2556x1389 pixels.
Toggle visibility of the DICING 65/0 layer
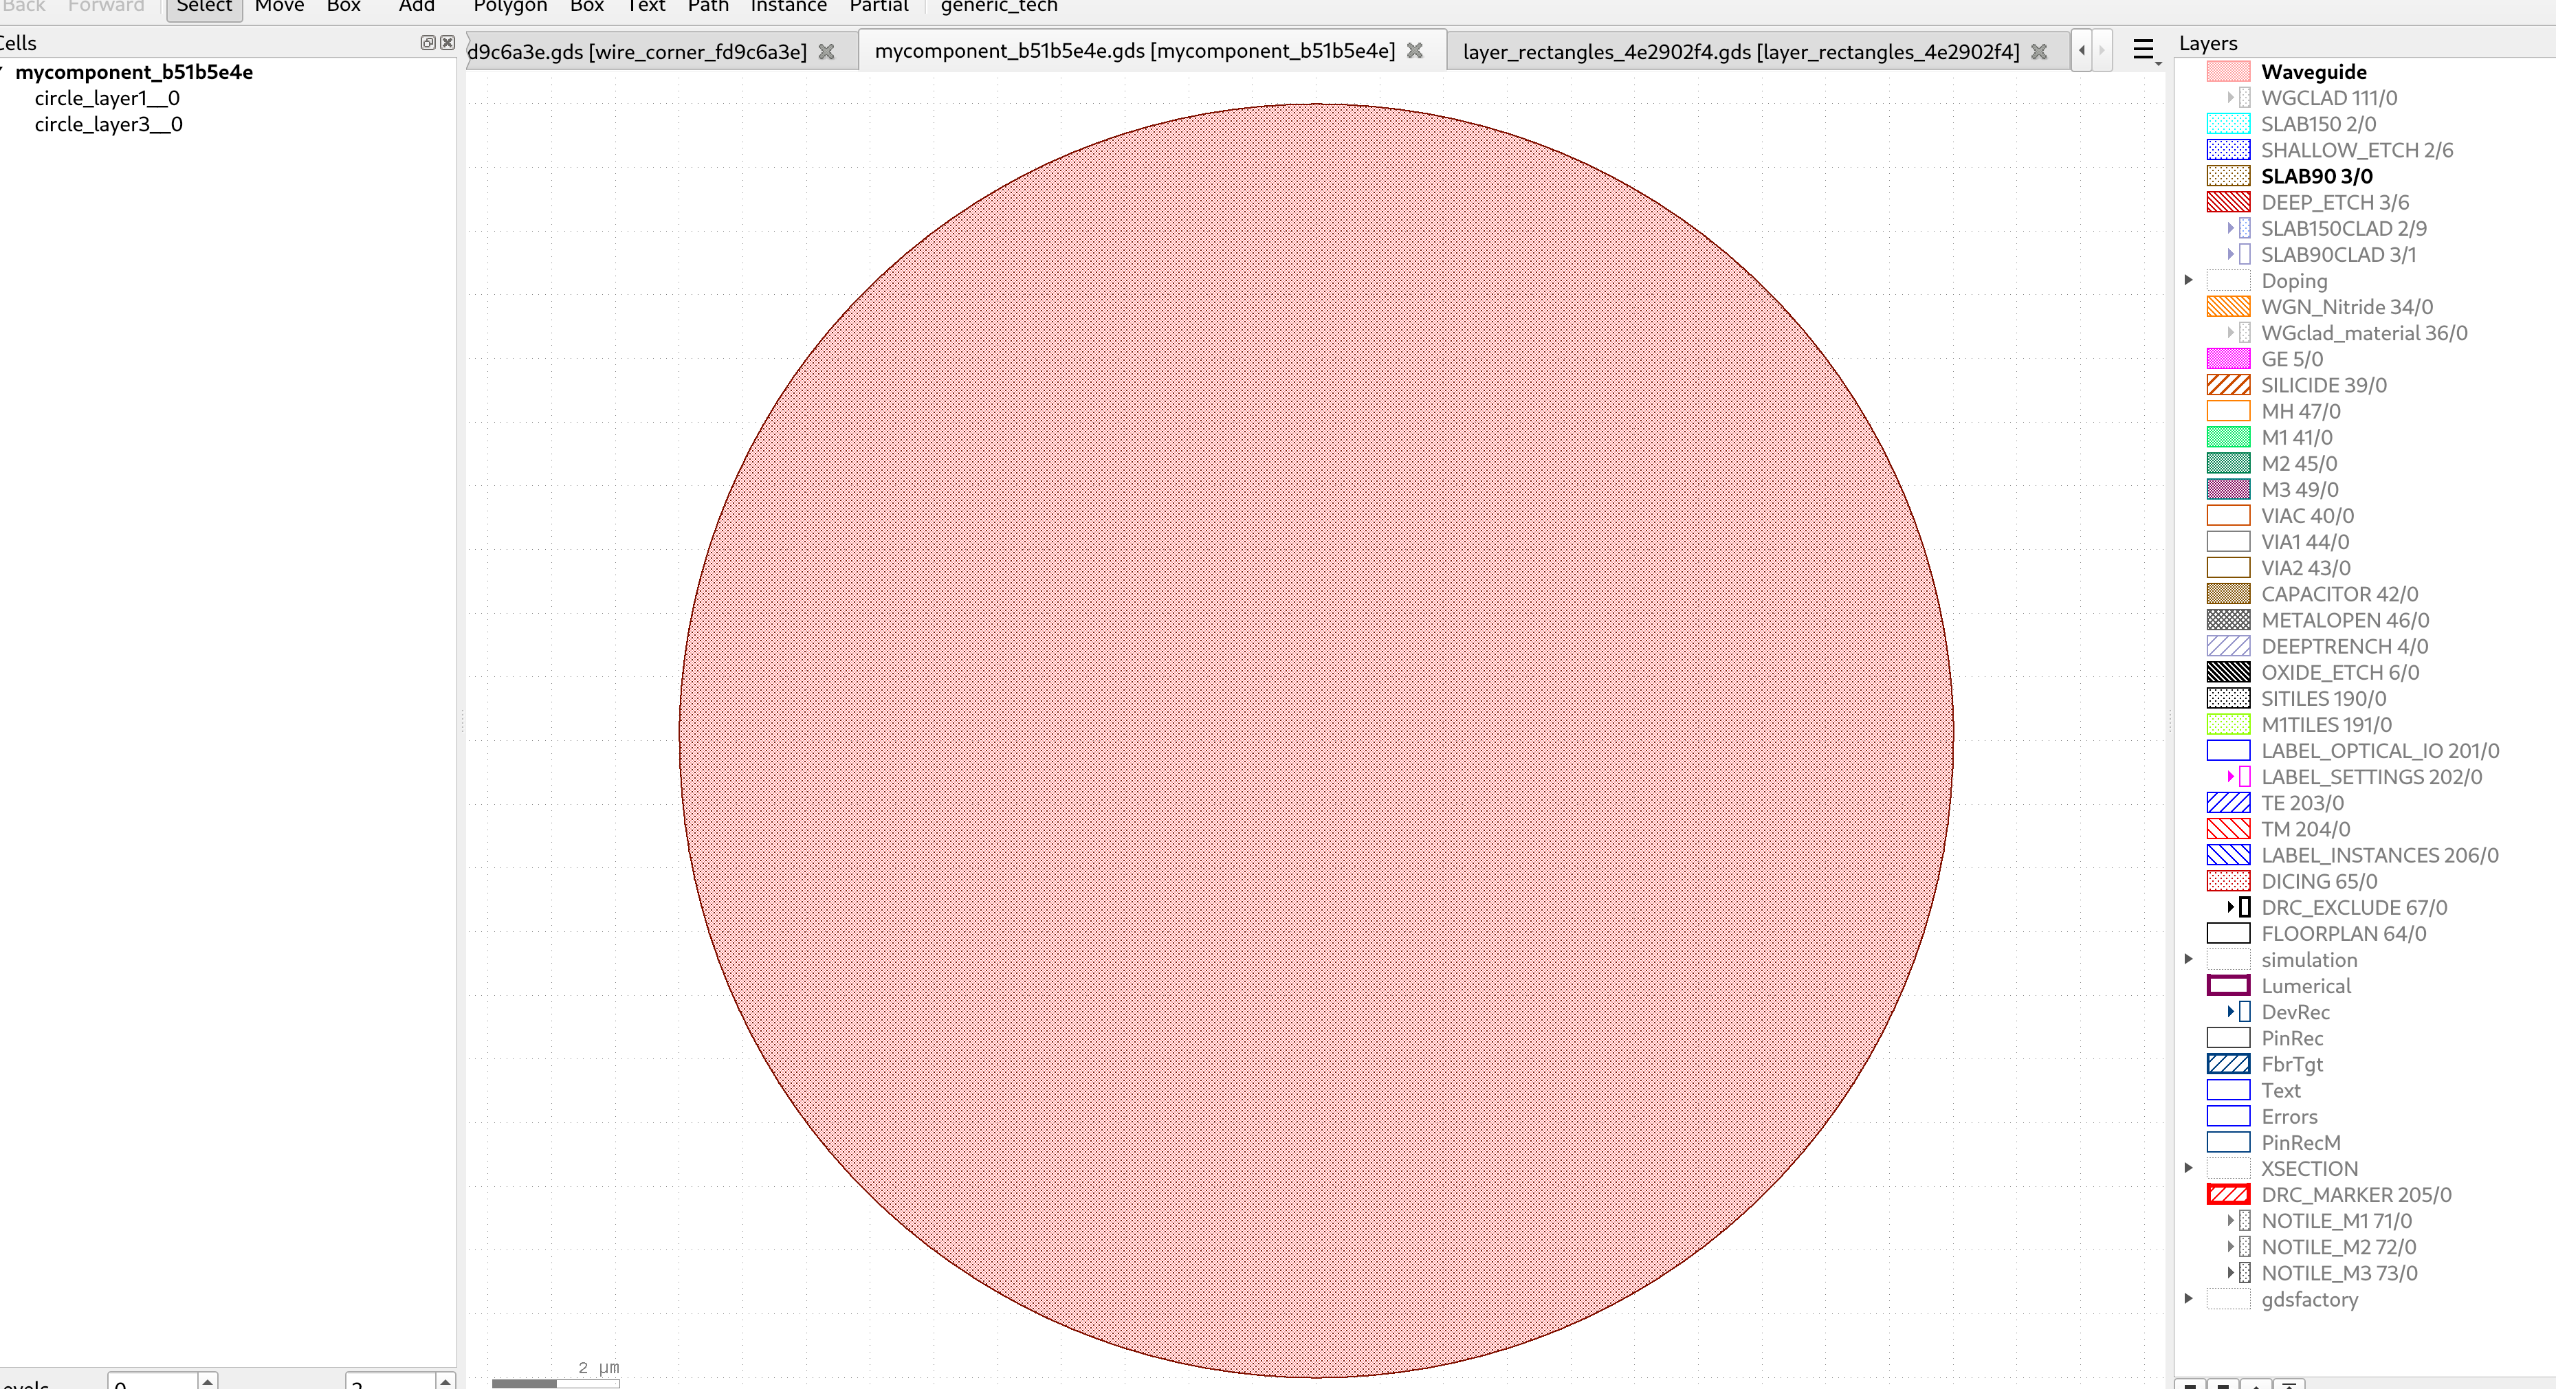2229,881
